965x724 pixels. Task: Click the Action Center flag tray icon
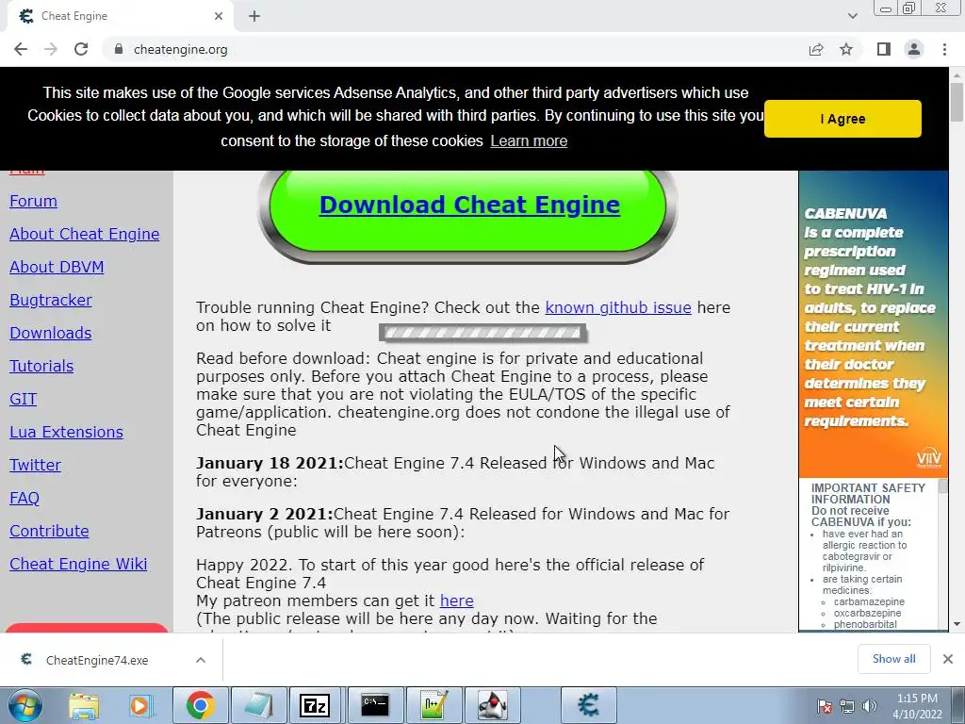point(825,706)
